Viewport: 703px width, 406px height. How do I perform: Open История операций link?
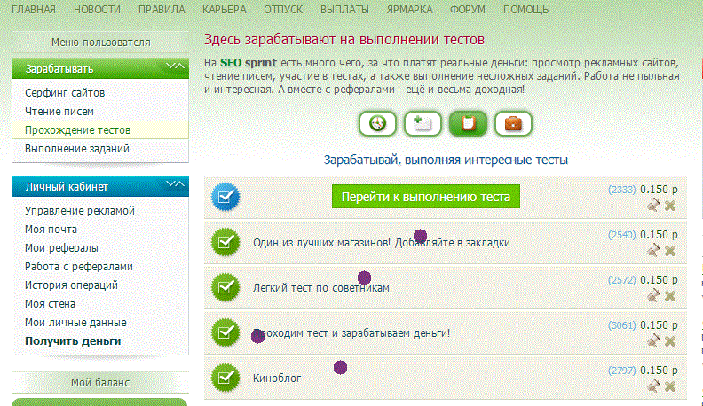pyautogui.click(x=71, y=285)
